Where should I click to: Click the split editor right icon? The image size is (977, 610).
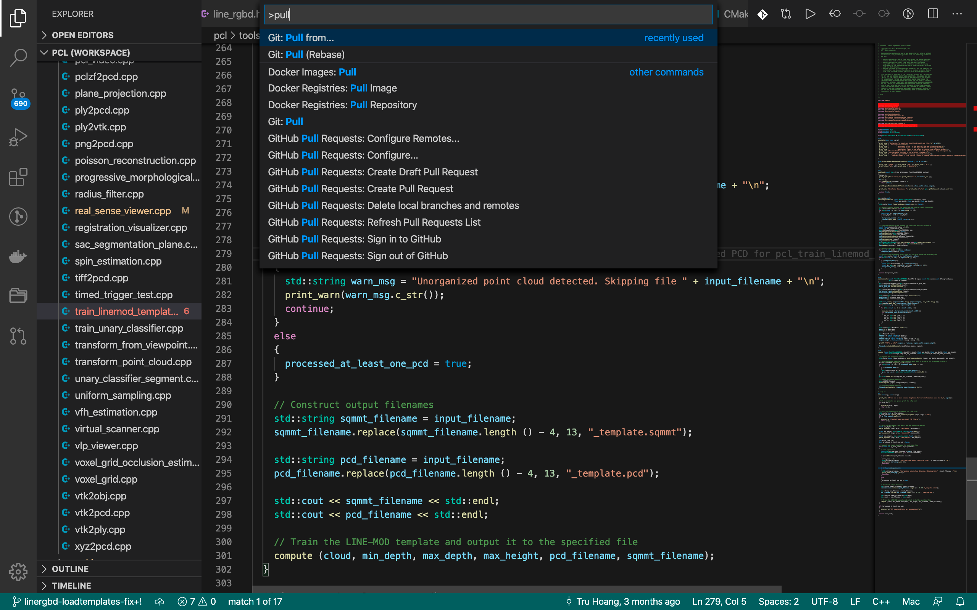point(933,14)
